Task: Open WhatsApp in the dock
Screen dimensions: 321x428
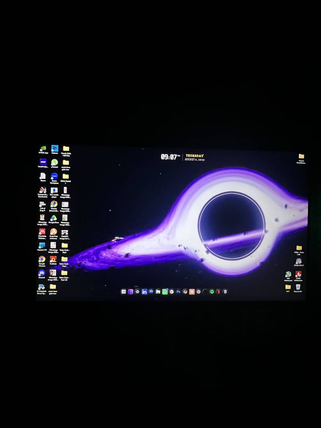Action: [x=165, y=292]
